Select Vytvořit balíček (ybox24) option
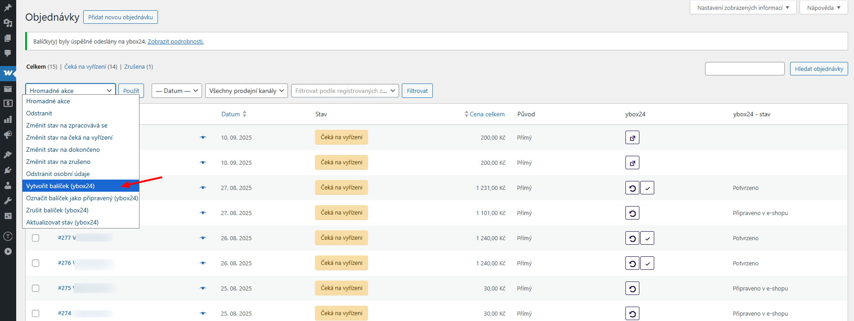This screenshot has height=321, width=854. [60, 186]
